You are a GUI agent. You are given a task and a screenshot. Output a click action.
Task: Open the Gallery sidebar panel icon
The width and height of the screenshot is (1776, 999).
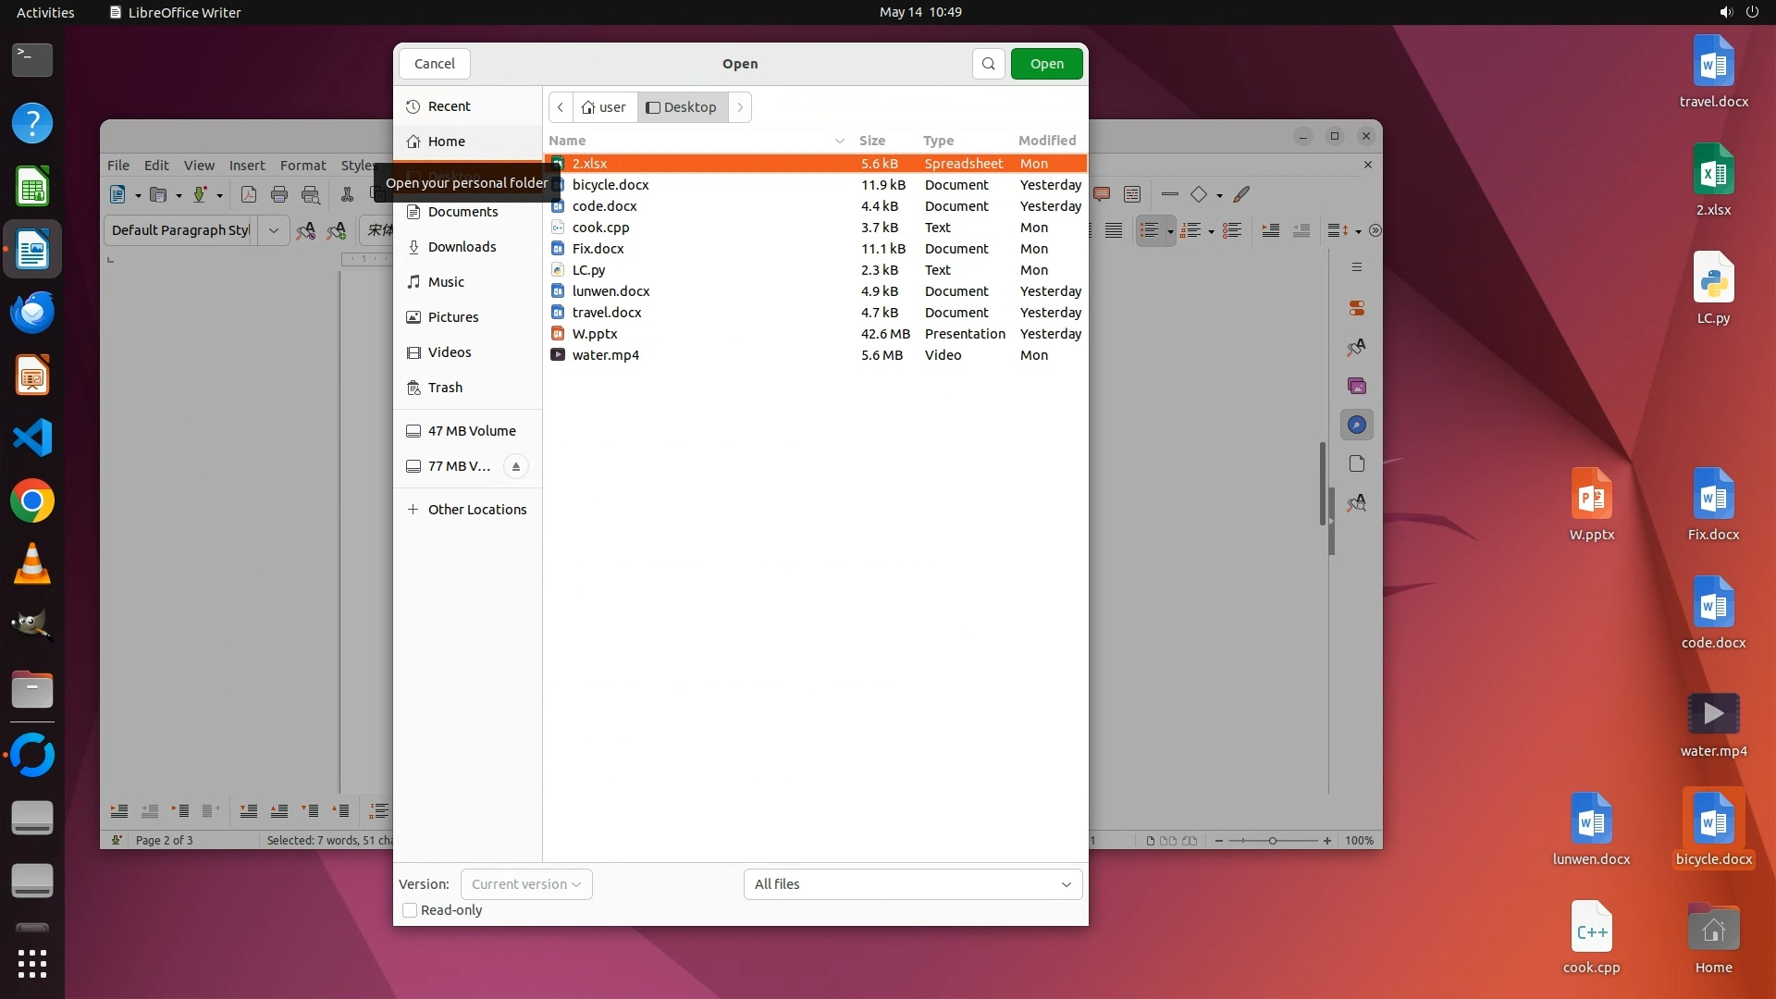click(1356, 386)
